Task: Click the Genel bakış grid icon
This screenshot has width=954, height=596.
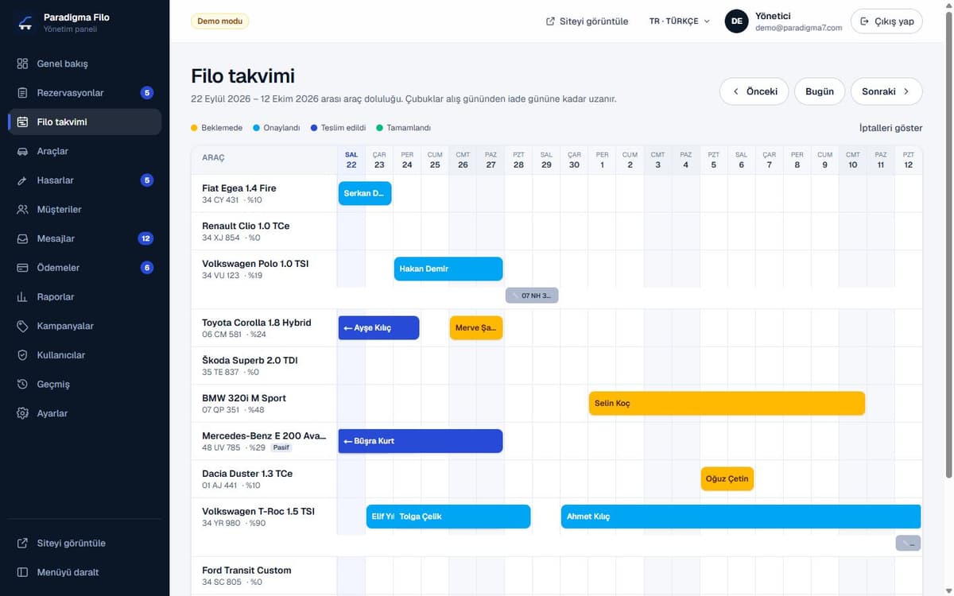Action: [x=22, y=64]
